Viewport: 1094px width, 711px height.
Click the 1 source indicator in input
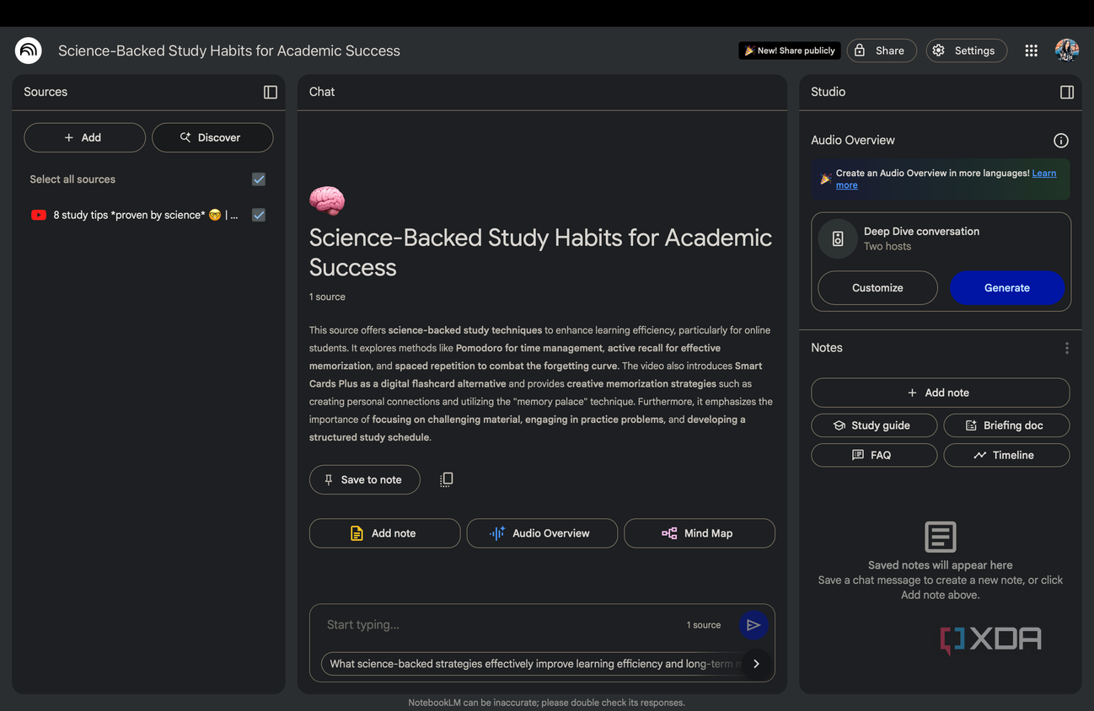704,625
